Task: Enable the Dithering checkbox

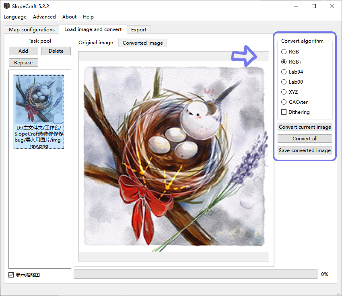Action: tap(284, 112)
